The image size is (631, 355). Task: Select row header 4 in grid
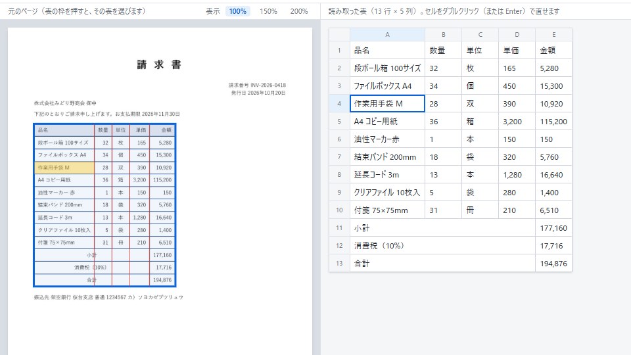[339, 103]
